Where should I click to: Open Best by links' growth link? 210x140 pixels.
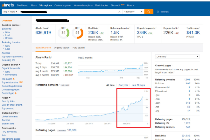coord(12,105)
